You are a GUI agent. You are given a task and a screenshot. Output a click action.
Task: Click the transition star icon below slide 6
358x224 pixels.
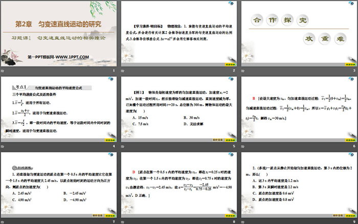pyautogui.click(x=242, y=146)
